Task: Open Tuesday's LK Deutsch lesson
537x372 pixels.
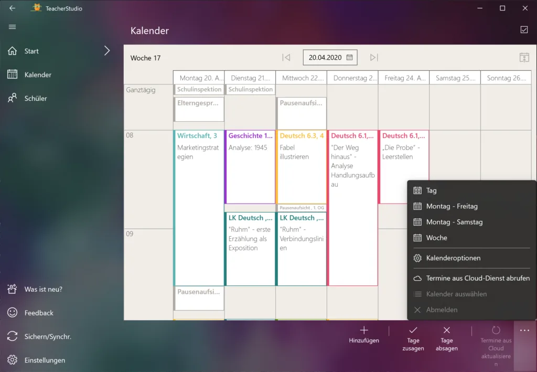Action: click(250, 249)
